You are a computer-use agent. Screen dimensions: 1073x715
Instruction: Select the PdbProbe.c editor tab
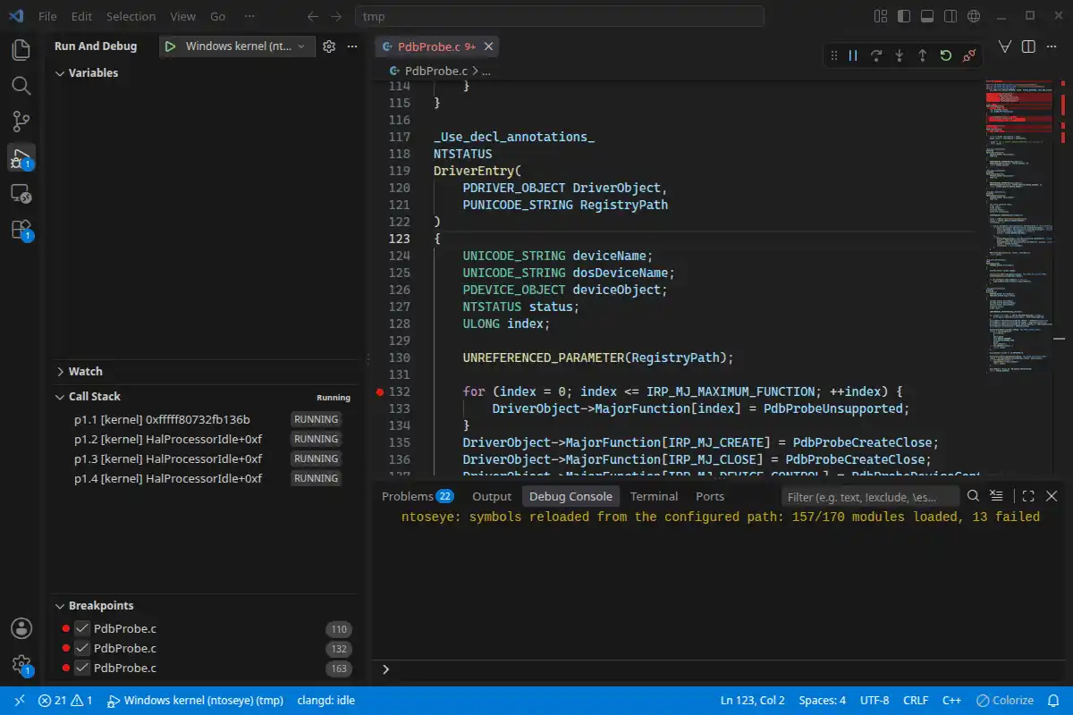pos(436,46)
